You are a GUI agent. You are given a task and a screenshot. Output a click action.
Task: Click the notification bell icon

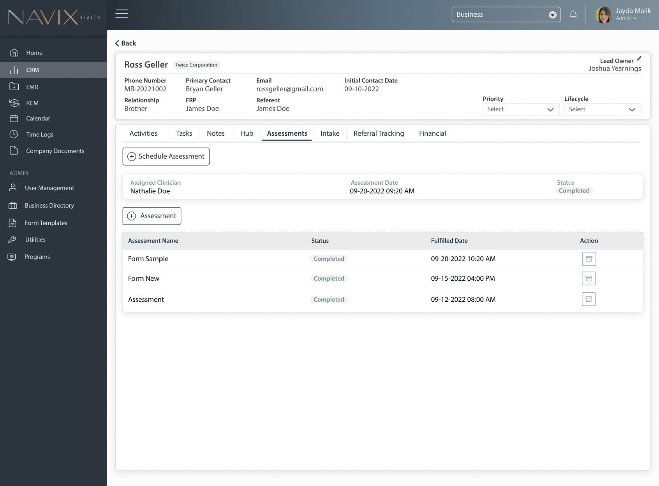click(573, 14)
